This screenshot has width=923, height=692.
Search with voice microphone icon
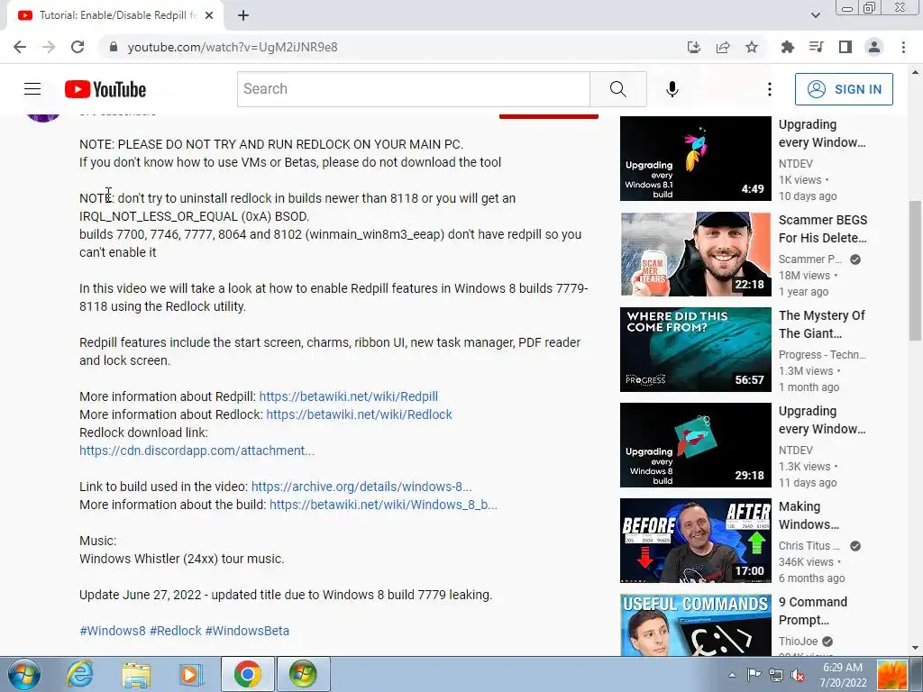[672, 89]
